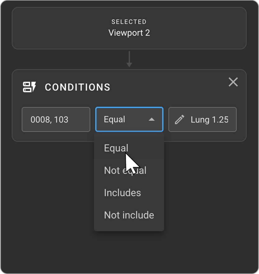Collapse the operator list using the caret arrow

(x=152, y=120)
